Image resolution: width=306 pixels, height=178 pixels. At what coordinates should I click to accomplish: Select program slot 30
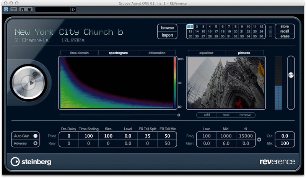pos(223,36)
